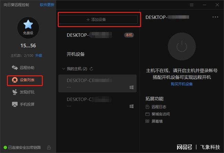
Task: Click the lock icon in status bar
Action: click(x=49, y=148)
